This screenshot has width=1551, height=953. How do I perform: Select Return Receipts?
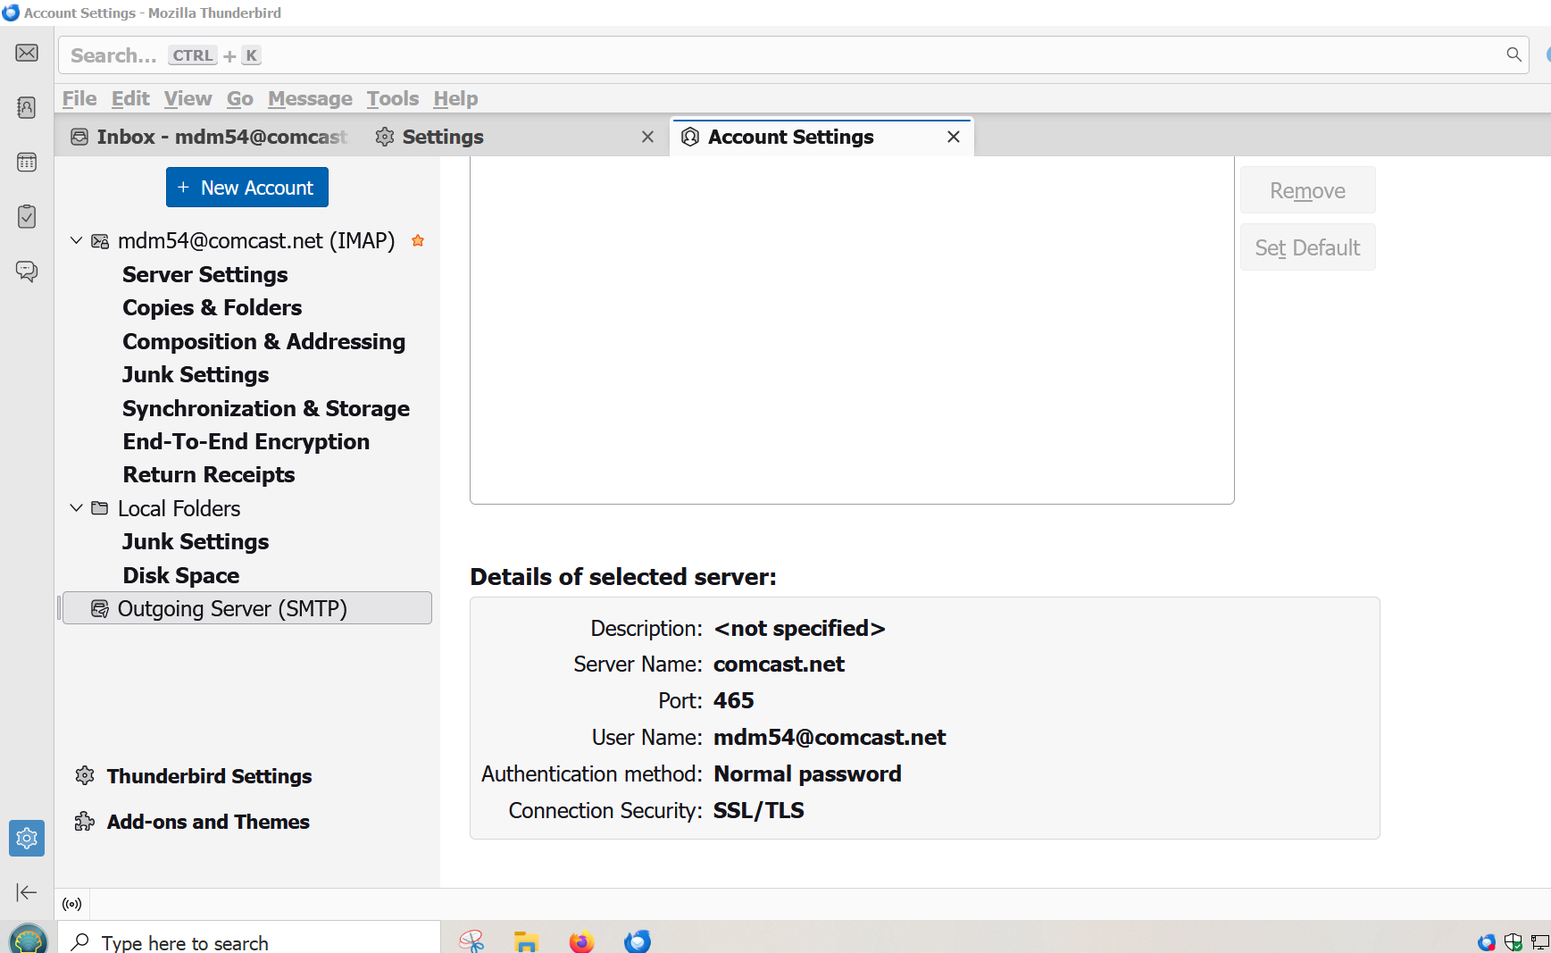(209, 474)
